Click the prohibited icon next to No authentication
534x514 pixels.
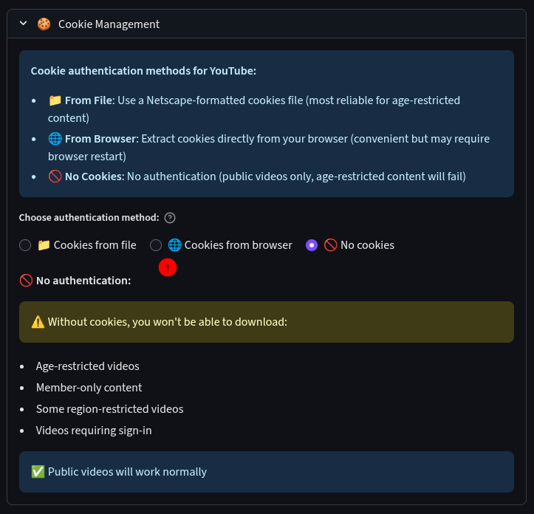27,281
